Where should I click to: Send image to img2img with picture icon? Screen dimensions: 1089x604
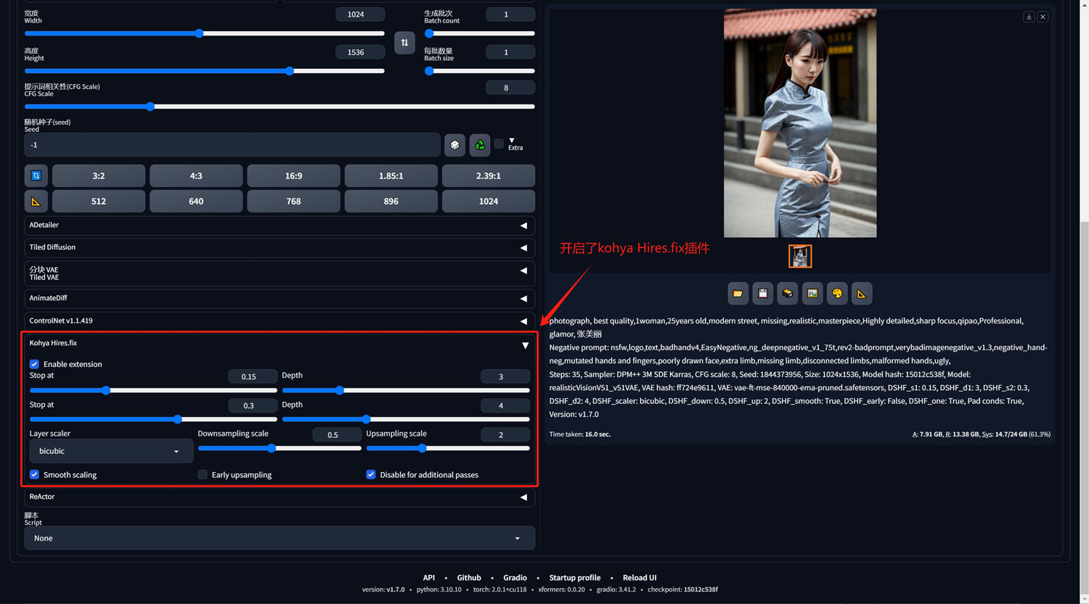812,294
